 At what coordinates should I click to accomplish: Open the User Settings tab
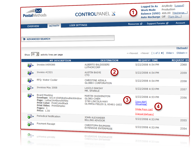(x=78, y=25)
